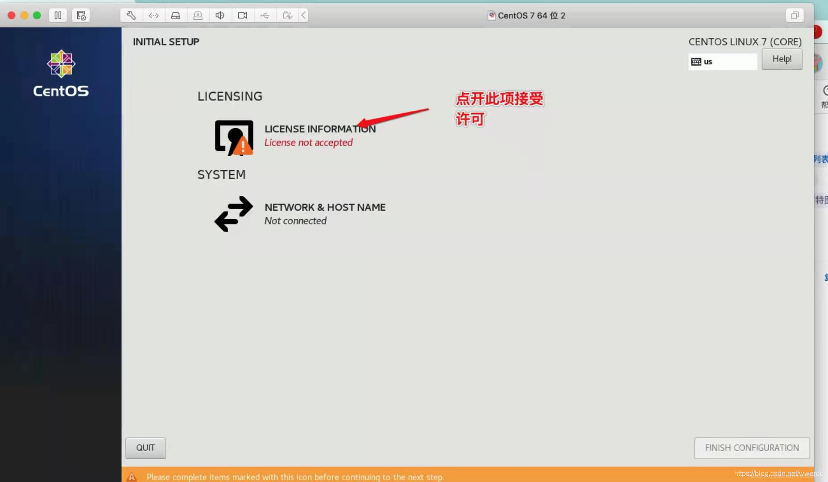The width and height of the screenshot is (828, 482).
Task: Click the SYSTEM section heading
Action: click(221, 175)
